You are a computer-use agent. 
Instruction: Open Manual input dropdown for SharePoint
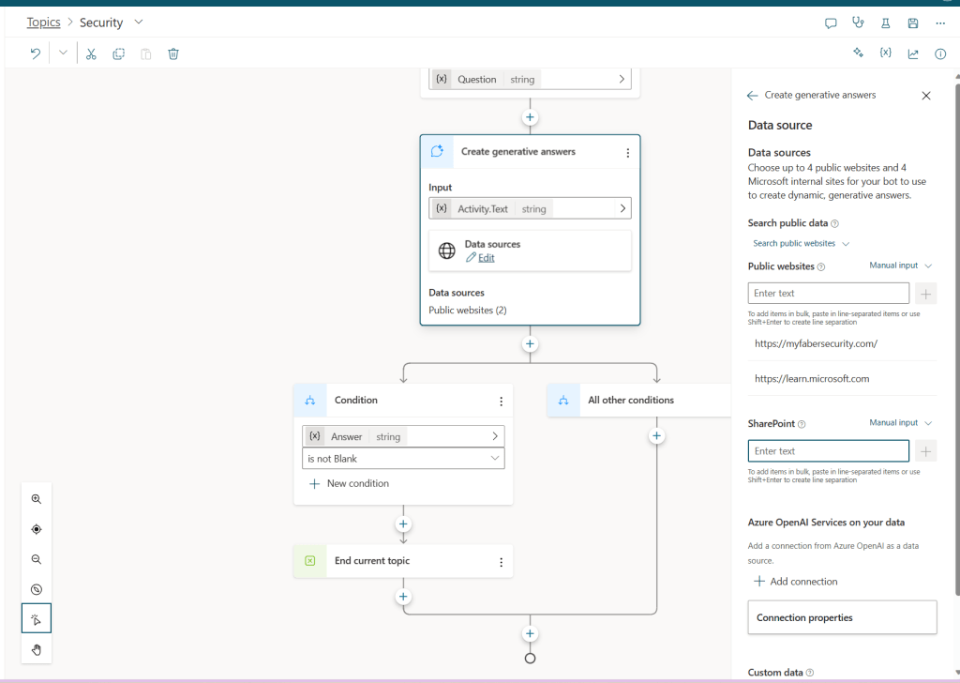coord(900,423)
